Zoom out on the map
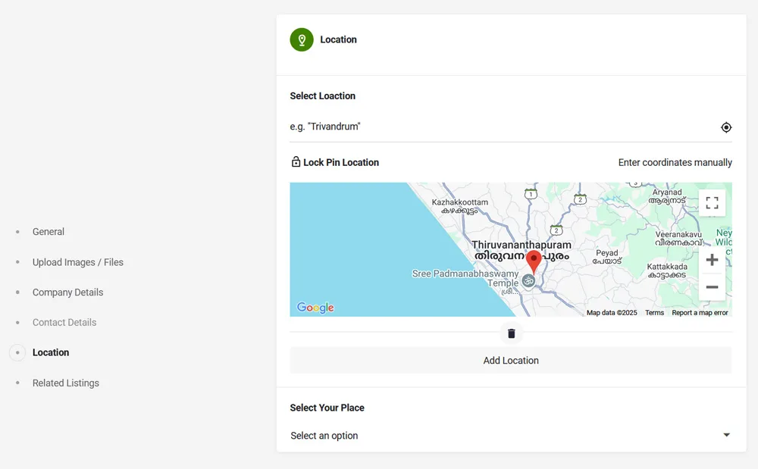Viewport: 758px width, 469px height. click(x=712, y=287)
